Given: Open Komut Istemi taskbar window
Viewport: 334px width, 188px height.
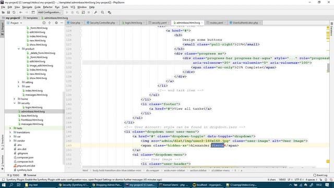Looking at the screenshot, I should pyautogui.click(x=174, y=185).
